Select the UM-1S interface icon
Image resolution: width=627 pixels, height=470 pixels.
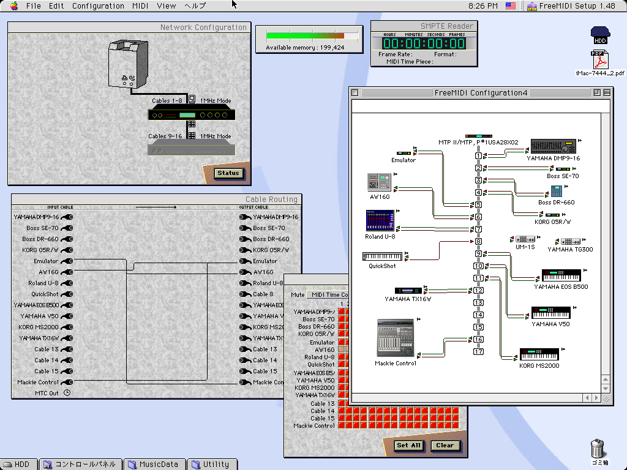pos(525,239)
